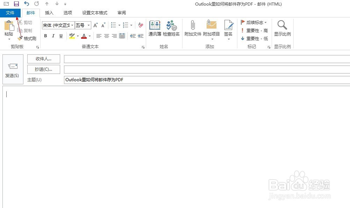
Task: Open the customize quick access toolbar dropdown
Action: [65, 4]
